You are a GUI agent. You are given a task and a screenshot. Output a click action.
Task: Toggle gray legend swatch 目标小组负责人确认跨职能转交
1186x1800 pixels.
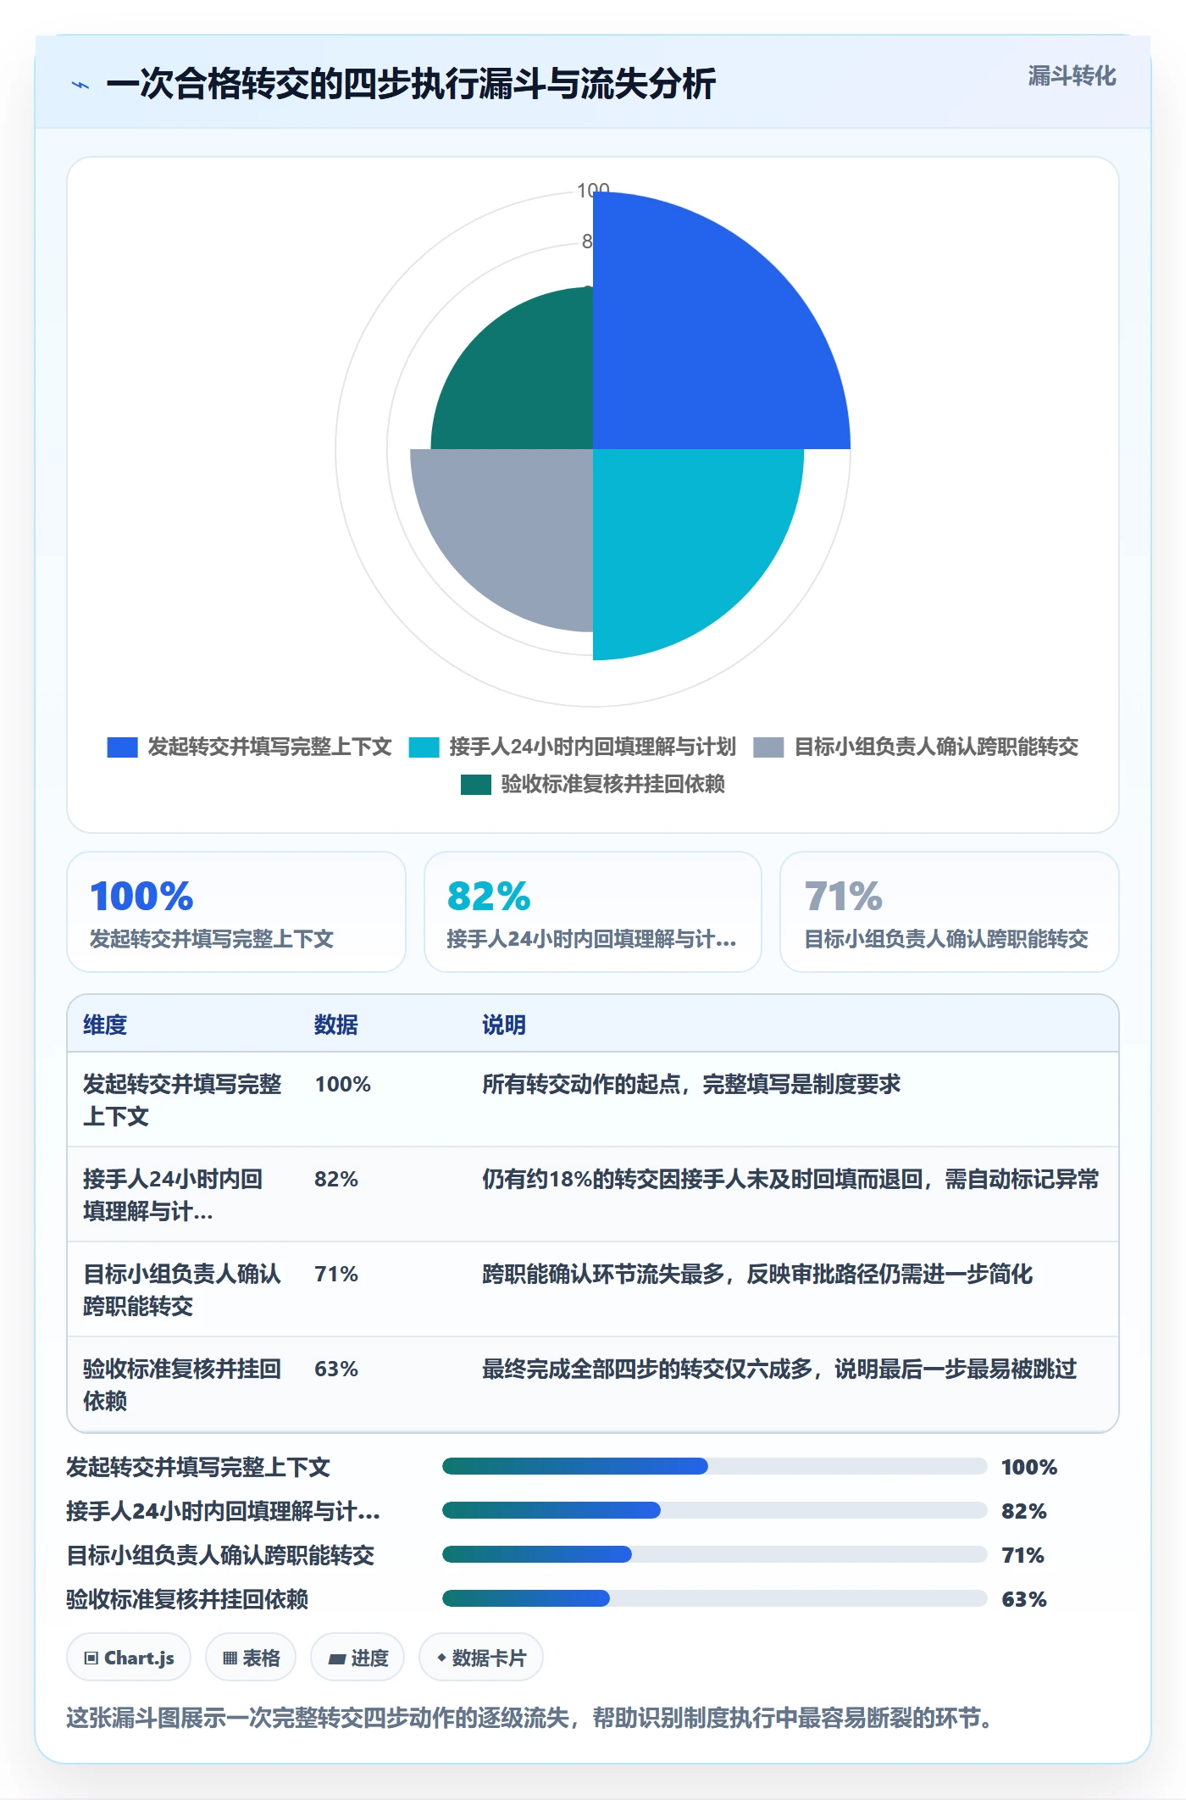click(x=768, y=747)
